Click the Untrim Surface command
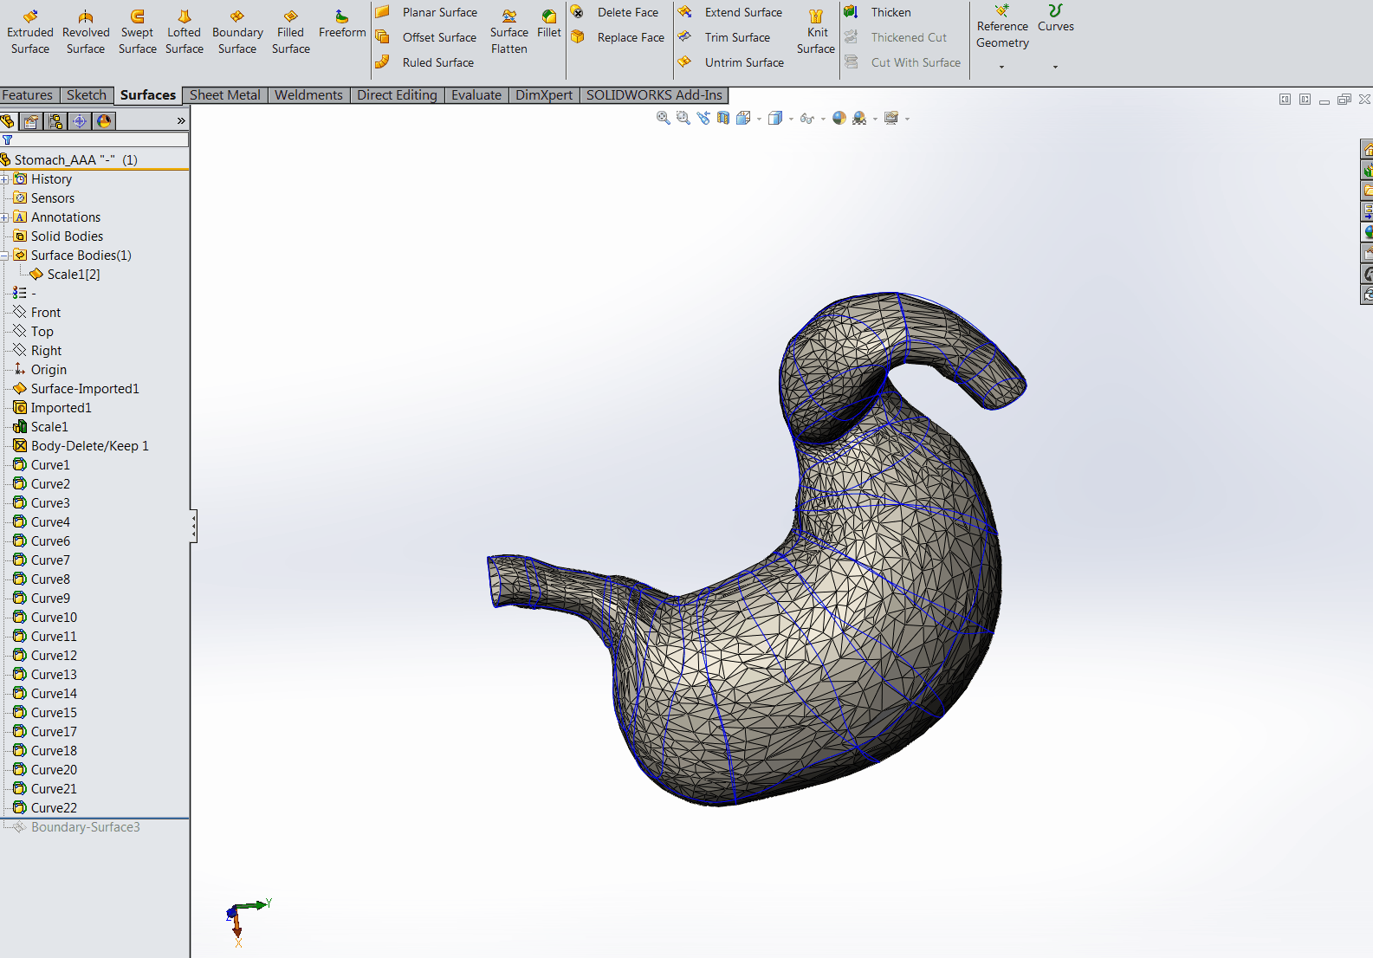Viewport: 1373px width, 958px height. 731,62
